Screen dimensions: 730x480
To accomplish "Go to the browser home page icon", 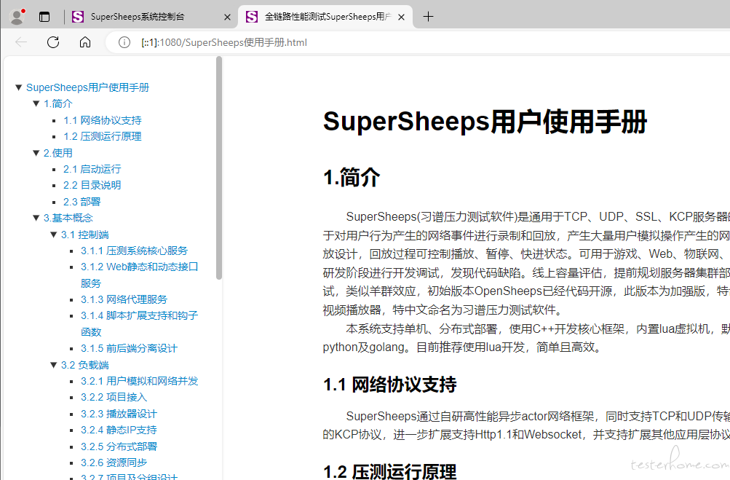I will coord(84,42).
